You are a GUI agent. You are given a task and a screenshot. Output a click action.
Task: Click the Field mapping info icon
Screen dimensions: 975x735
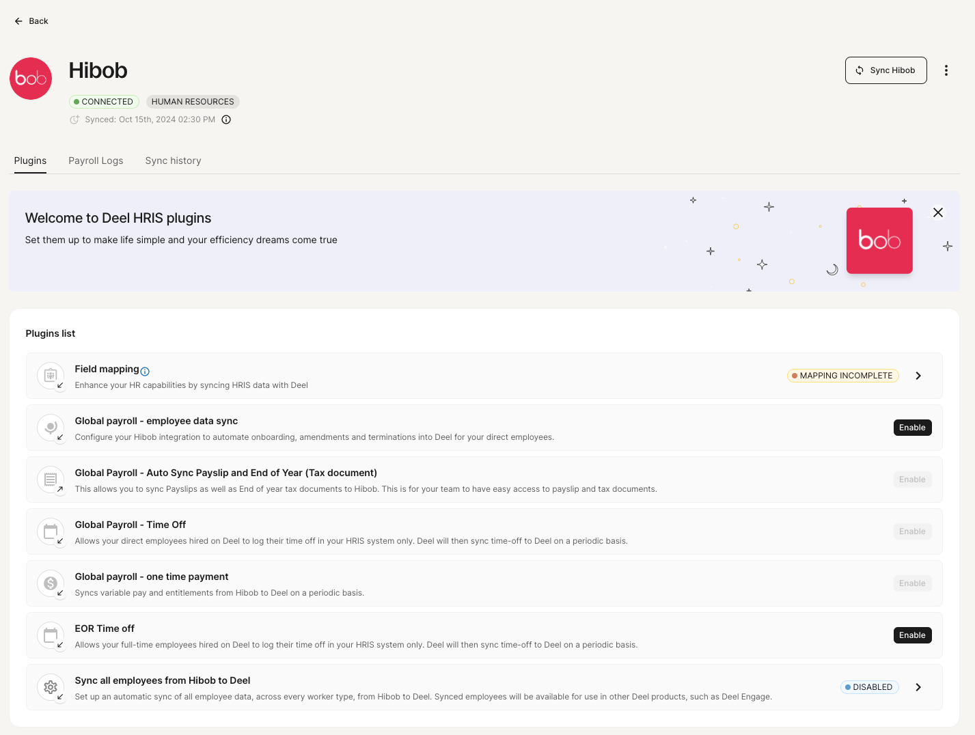coord(145,371)
